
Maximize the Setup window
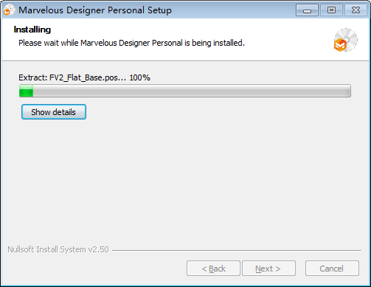(x=331, y=10)
